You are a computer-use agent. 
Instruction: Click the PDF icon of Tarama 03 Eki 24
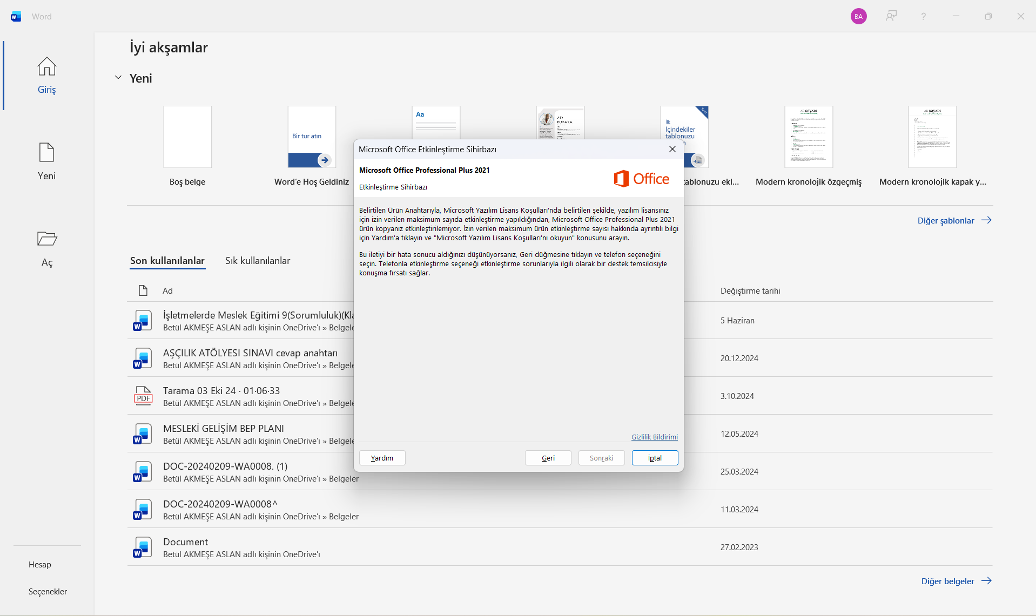coord(143,396)
